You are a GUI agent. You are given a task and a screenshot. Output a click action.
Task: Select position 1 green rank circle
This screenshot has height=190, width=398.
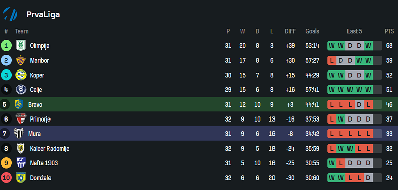pos(6,46)
